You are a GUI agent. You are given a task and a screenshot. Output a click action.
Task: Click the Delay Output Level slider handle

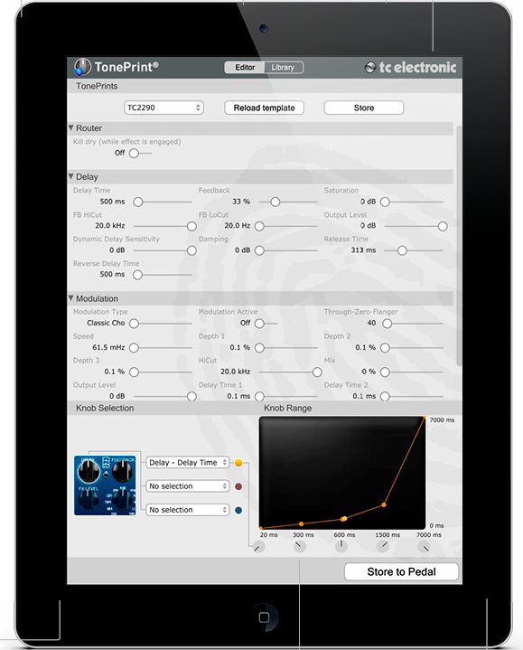click(x=443, y=226)
